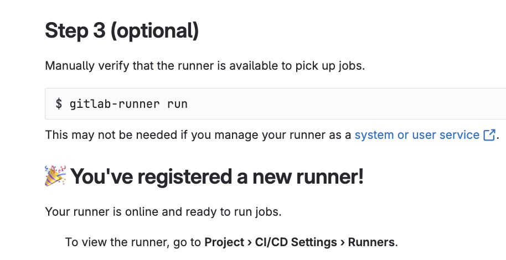
Task: Click the party popper emoji icon
Action: tap(55, 176)
